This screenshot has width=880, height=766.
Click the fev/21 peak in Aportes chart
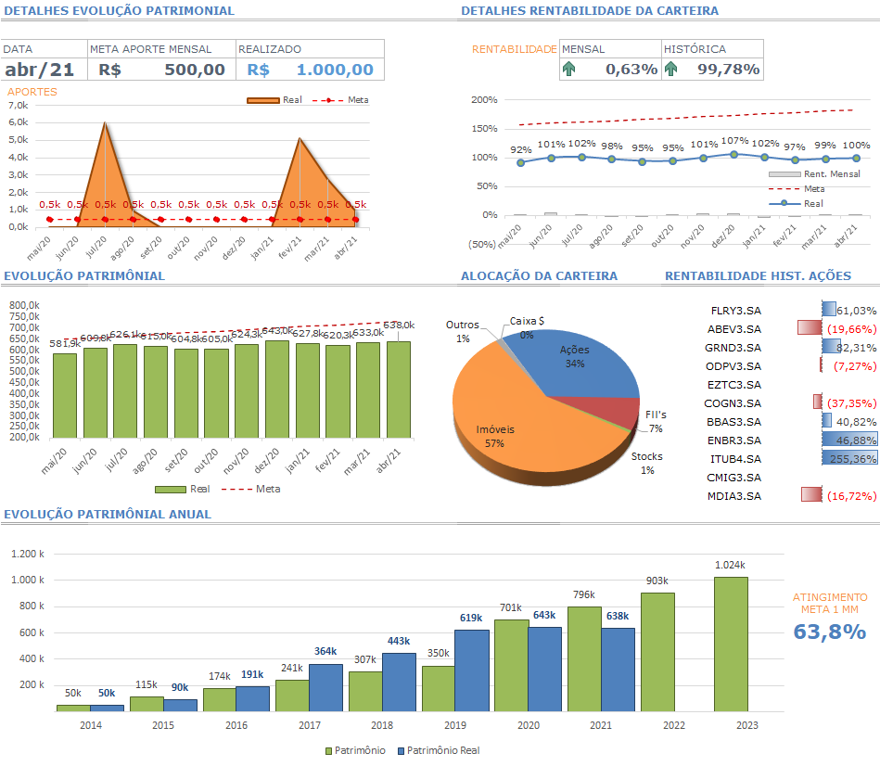300,138
